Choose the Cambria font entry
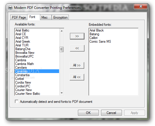Viewport: 155px width, 126px height. 37,60
